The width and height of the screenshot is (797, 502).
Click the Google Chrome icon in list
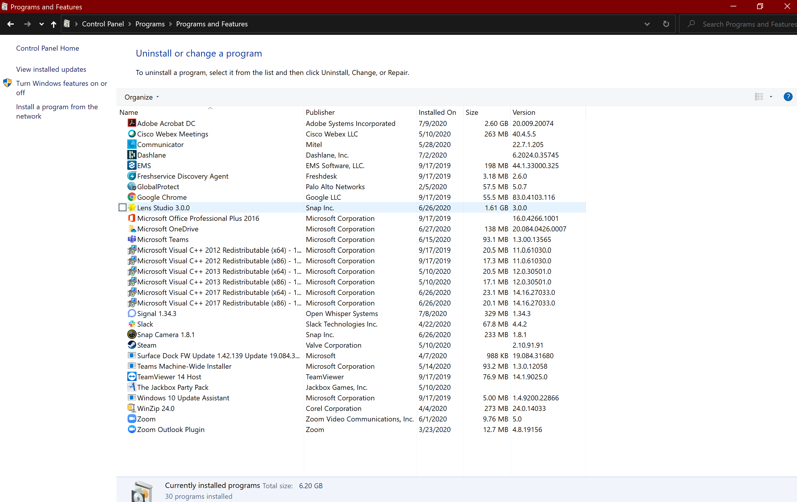tap(131, 197)
